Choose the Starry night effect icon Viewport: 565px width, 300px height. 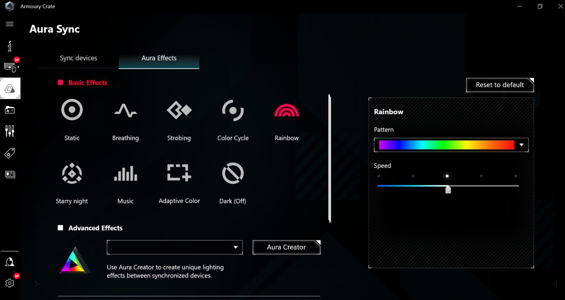point(72,174)
